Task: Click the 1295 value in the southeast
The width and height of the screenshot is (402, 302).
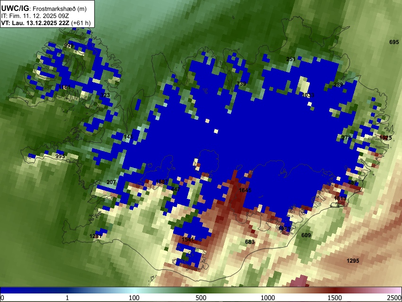Action: (353, 261)
